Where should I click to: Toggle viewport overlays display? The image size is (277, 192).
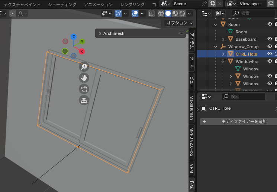135,13
